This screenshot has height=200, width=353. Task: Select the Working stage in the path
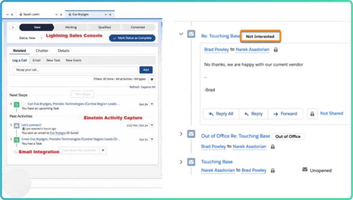(x=71, y=27)
